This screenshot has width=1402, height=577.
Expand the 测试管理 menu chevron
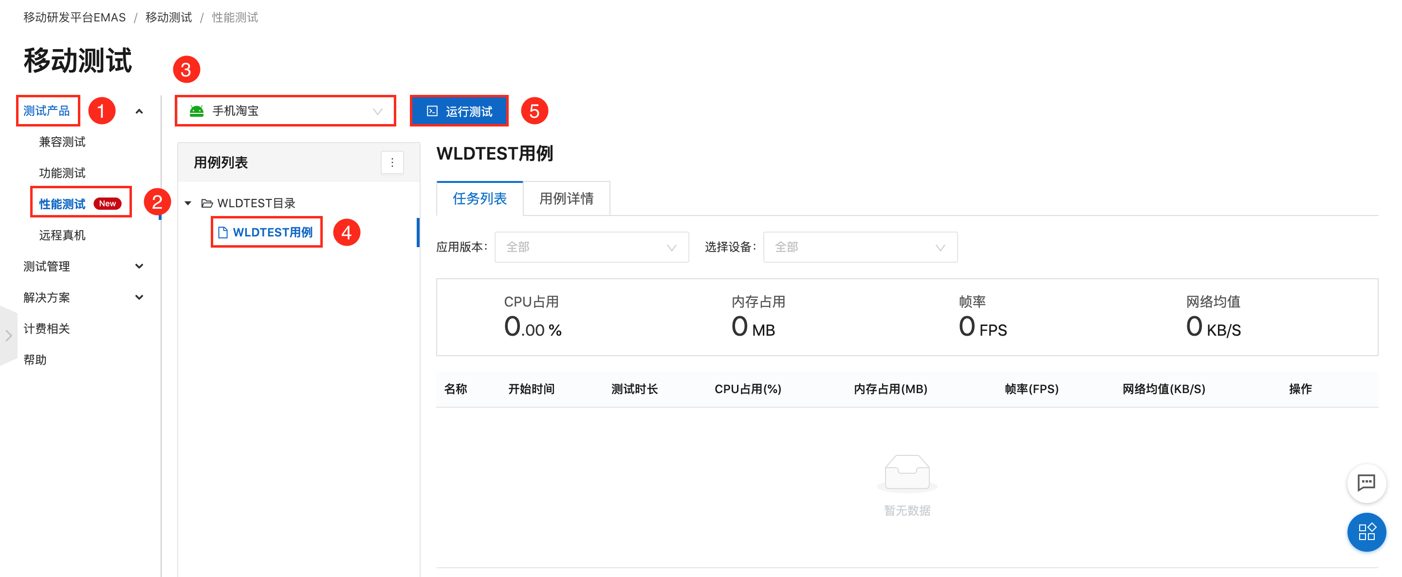pyautogui.click(x=139, y=267)
